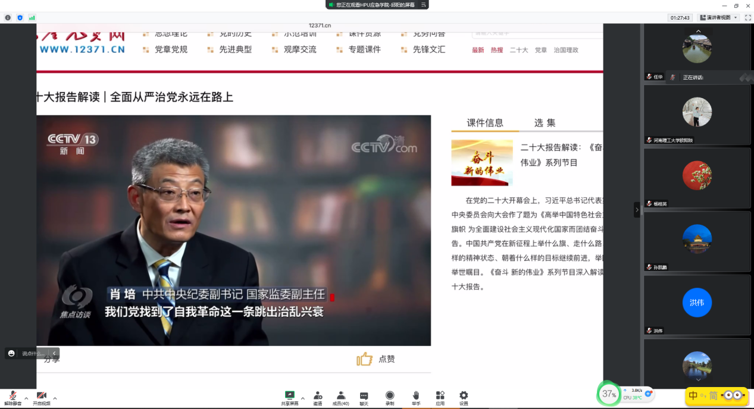754x409 pixels.
Task: Open the 应用 apps icon
Action: pos(440,396)
